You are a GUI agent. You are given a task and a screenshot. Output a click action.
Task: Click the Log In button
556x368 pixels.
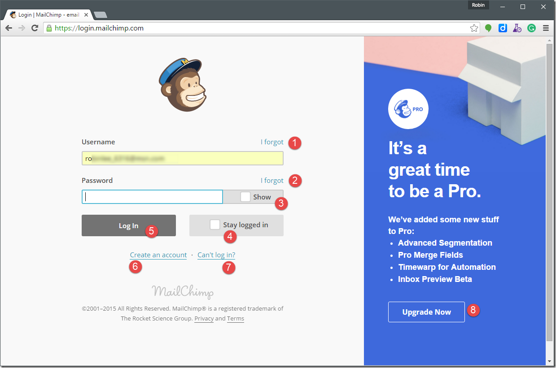[x=129, y=225]
